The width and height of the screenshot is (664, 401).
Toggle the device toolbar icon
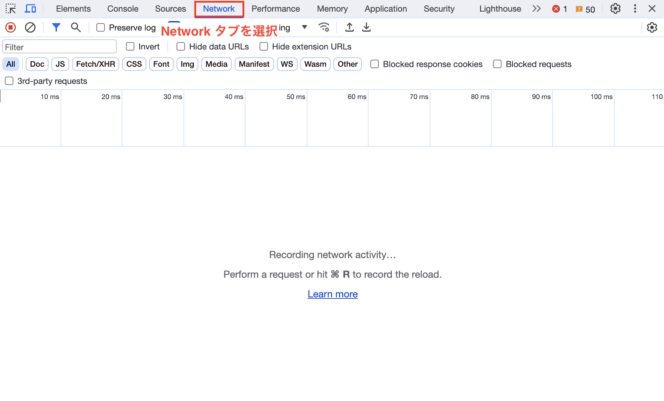pos(30,9)
